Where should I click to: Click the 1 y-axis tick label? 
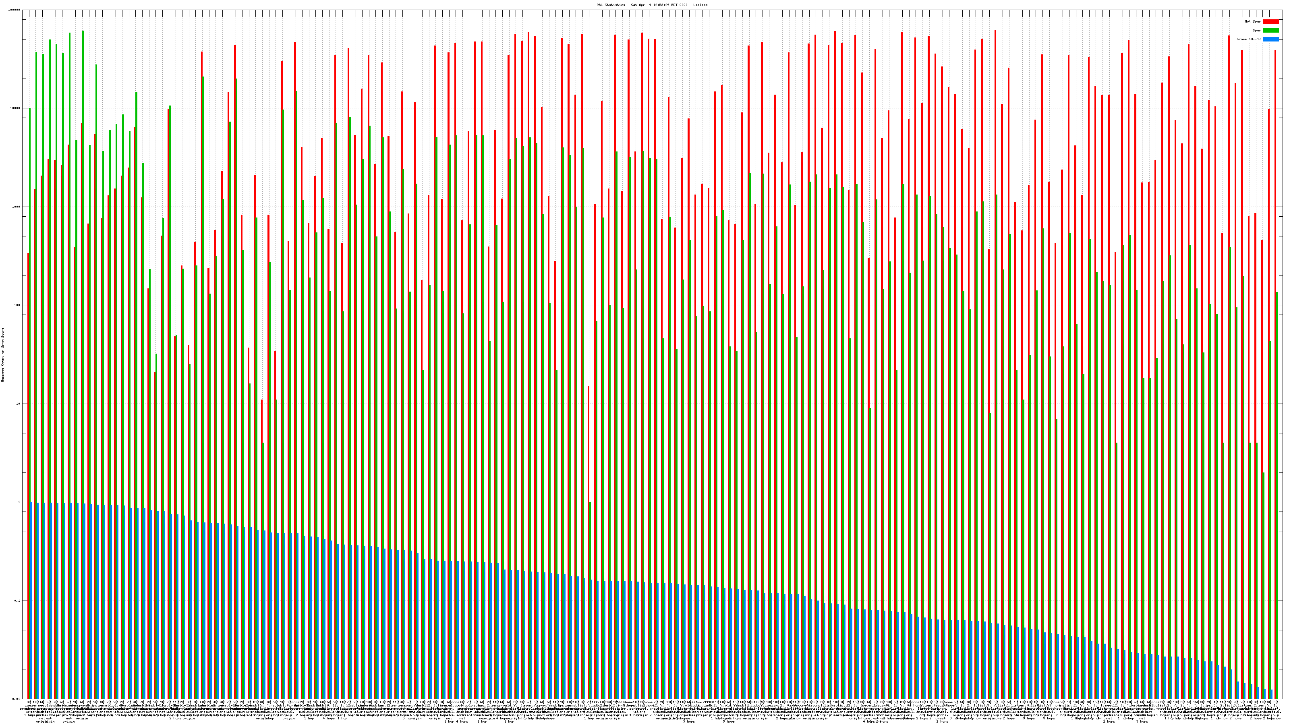[19, 502]
